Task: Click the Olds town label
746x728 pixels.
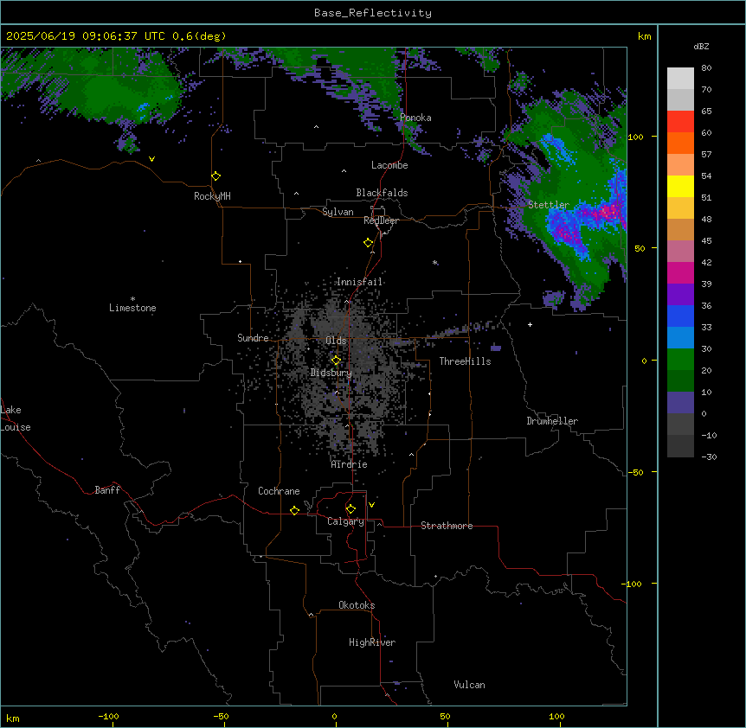Action: pos(336,341)
